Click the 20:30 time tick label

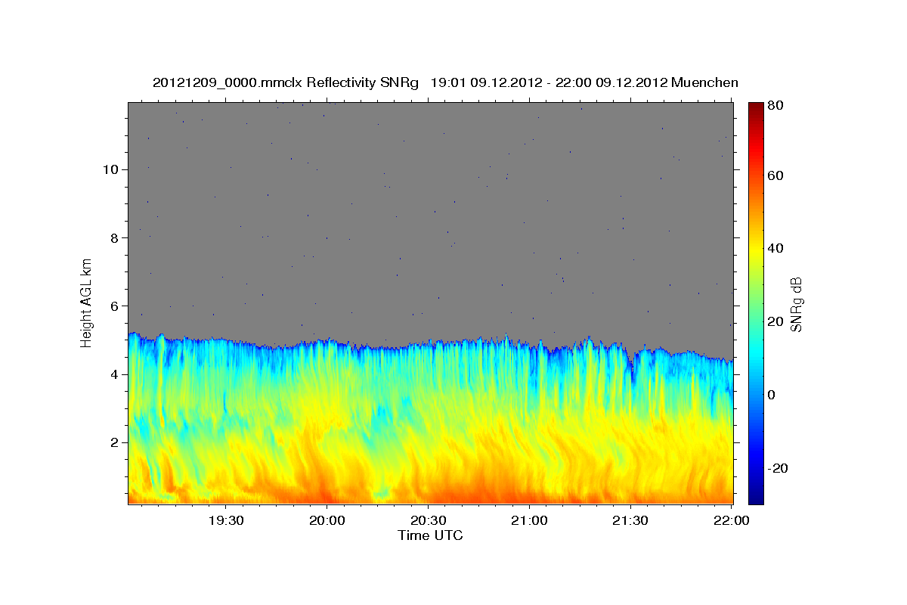coord(428,521)
